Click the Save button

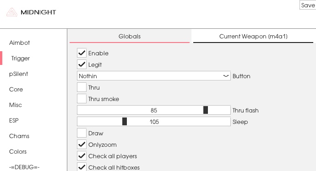(x=308, y=5)
